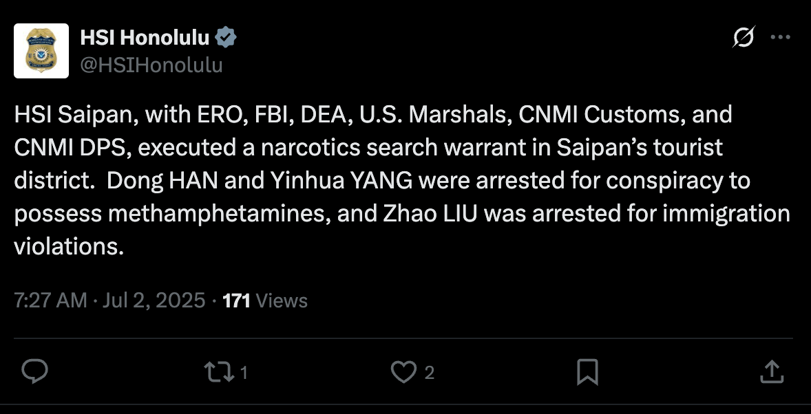Viewport: 811px width, 414px height.
Task: View the 171 Views analytics
Action: click(x=265, y=301)
